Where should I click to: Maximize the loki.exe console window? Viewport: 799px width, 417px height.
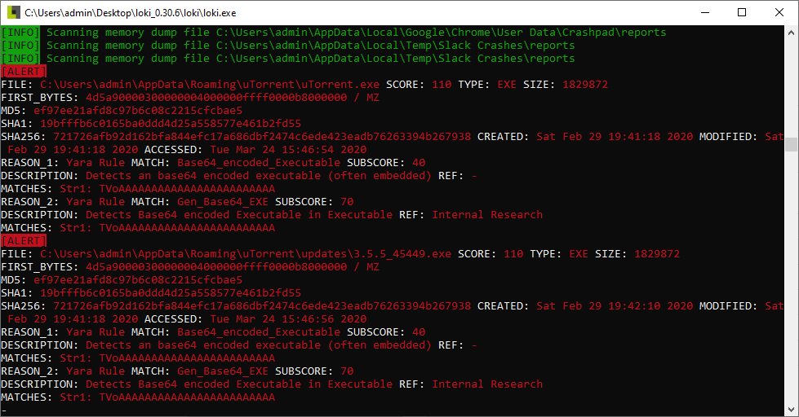pyautogui.click(x=742, y=12)
